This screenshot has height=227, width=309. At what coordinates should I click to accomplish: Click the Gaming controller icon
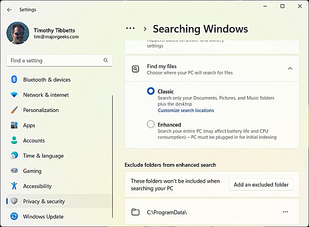(x=14, y=171)
